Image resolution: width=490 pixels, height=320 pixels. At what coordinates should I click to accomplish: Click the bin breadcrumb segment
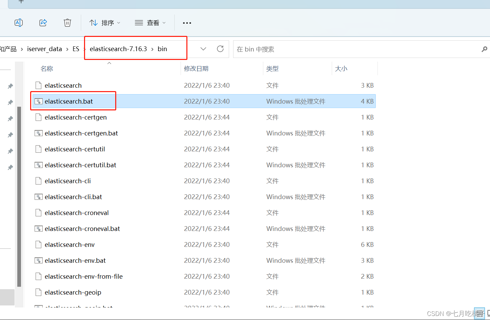[162, 49]
